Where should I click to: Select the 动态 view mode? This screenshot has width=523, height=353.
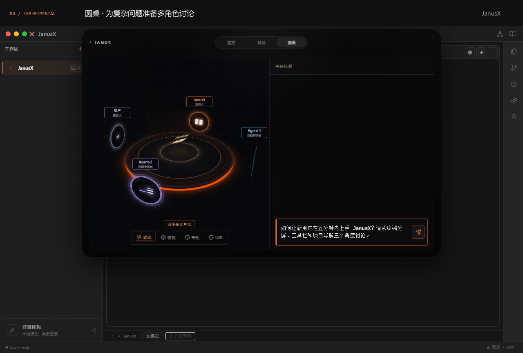pos(144,237)
